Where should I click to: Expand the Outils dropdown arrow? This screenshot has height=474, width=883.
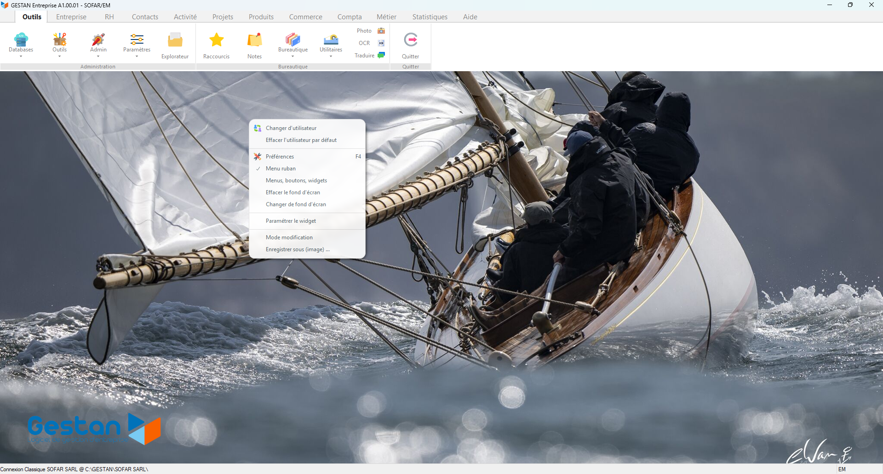(x=59, y=56)
